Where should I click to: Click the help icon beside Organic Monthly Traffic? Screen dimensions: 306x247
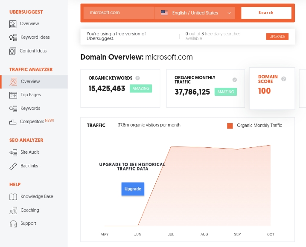(235, 80)
